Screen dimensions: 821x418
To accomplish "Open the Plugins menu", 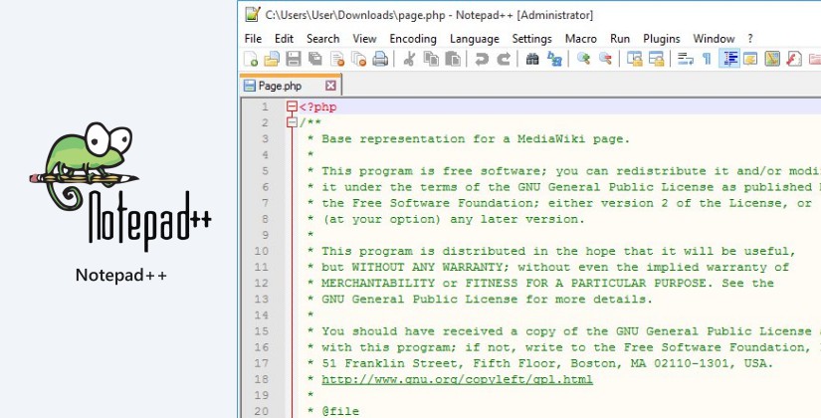I will point(662,38).
